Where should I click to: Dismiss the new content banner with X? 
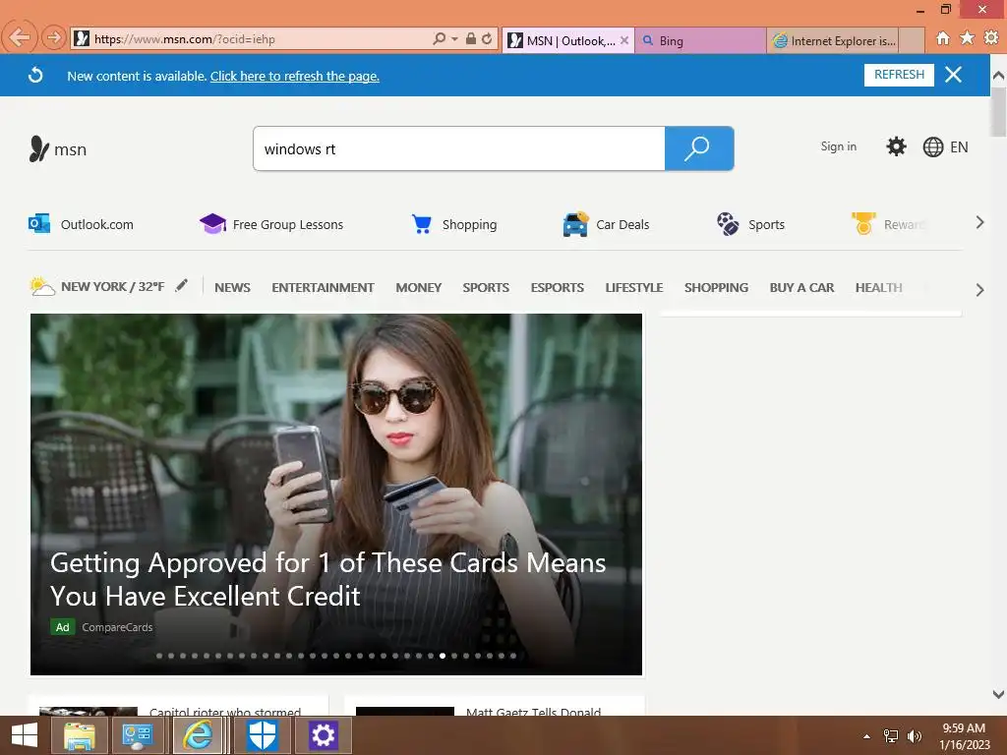click(954, 75)
